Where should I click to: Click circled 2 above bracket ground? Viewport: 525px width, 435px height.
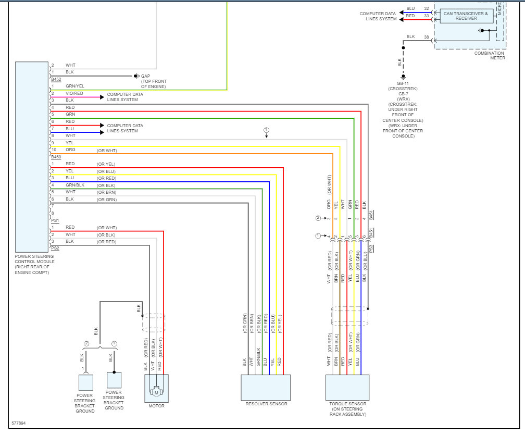86,344
